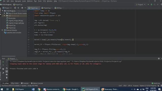Open Run panel settings gear
The image size is (162, 91).
159,58
